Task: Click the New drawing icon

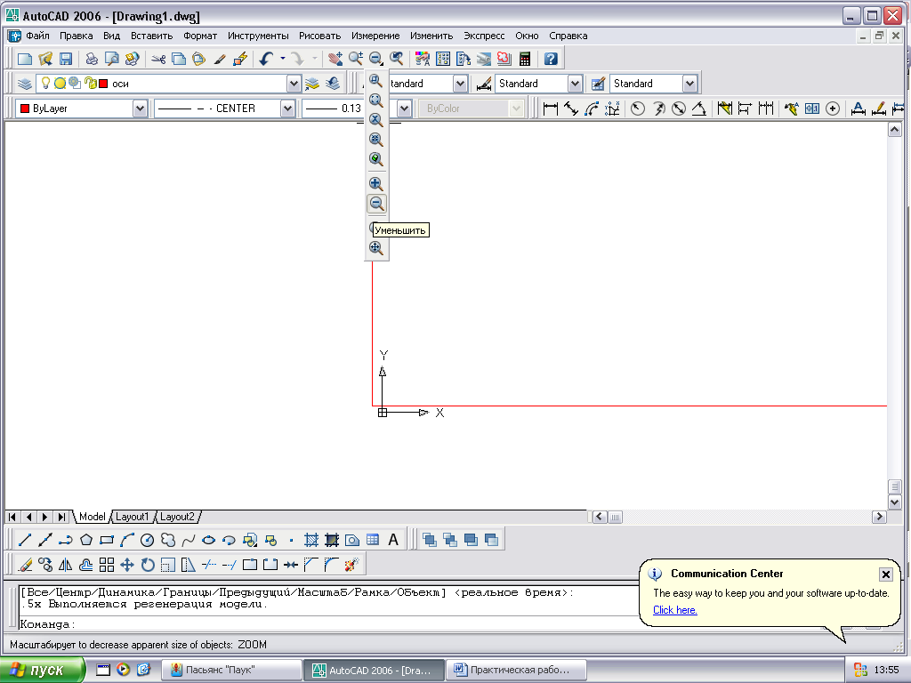Action: click(x=24, y=59)
